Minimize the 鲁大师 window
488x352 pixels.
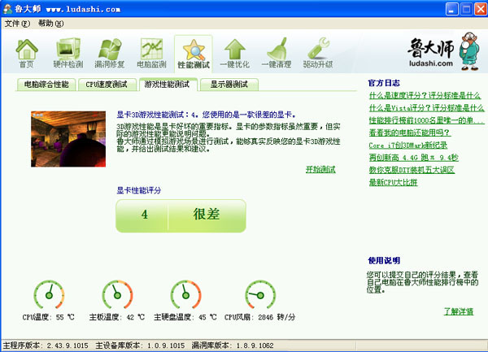coord(452,9)
